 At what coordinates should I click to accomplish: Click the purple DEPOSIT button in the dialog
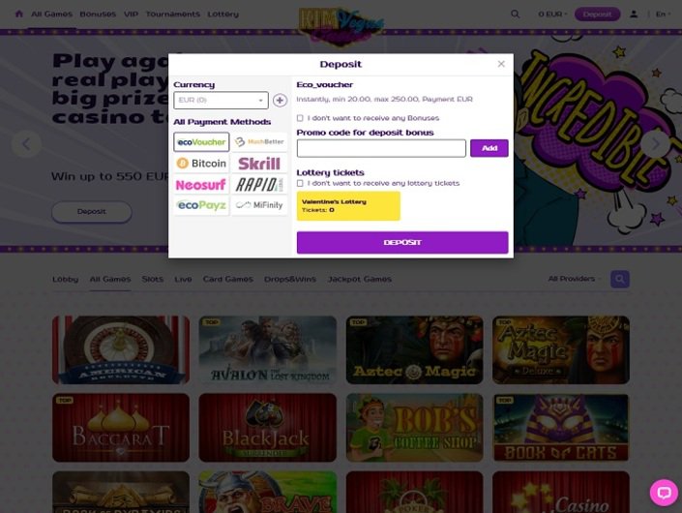402,242
